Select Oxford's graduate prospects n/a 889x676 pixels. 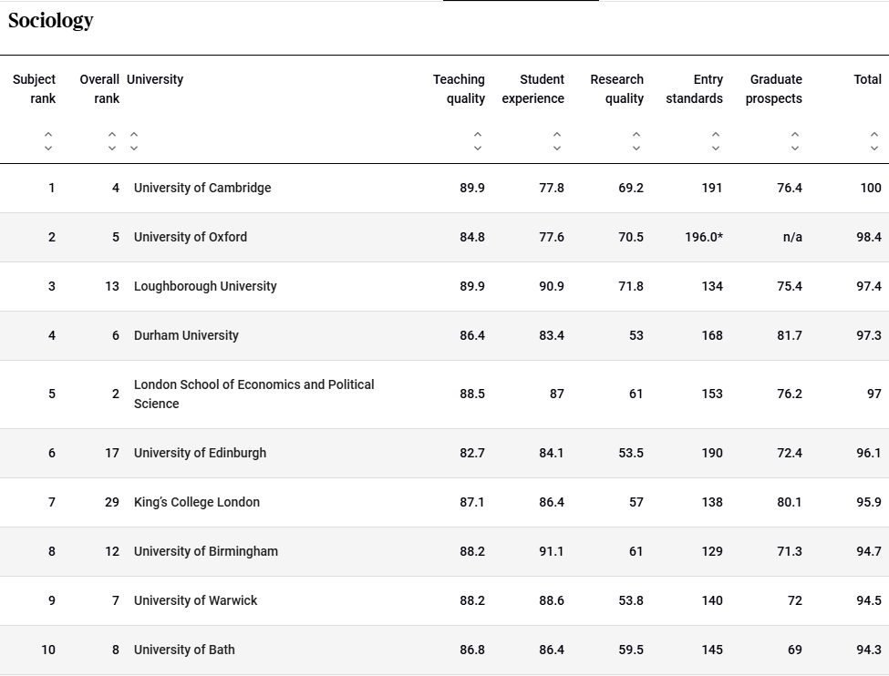click(792, 237)
